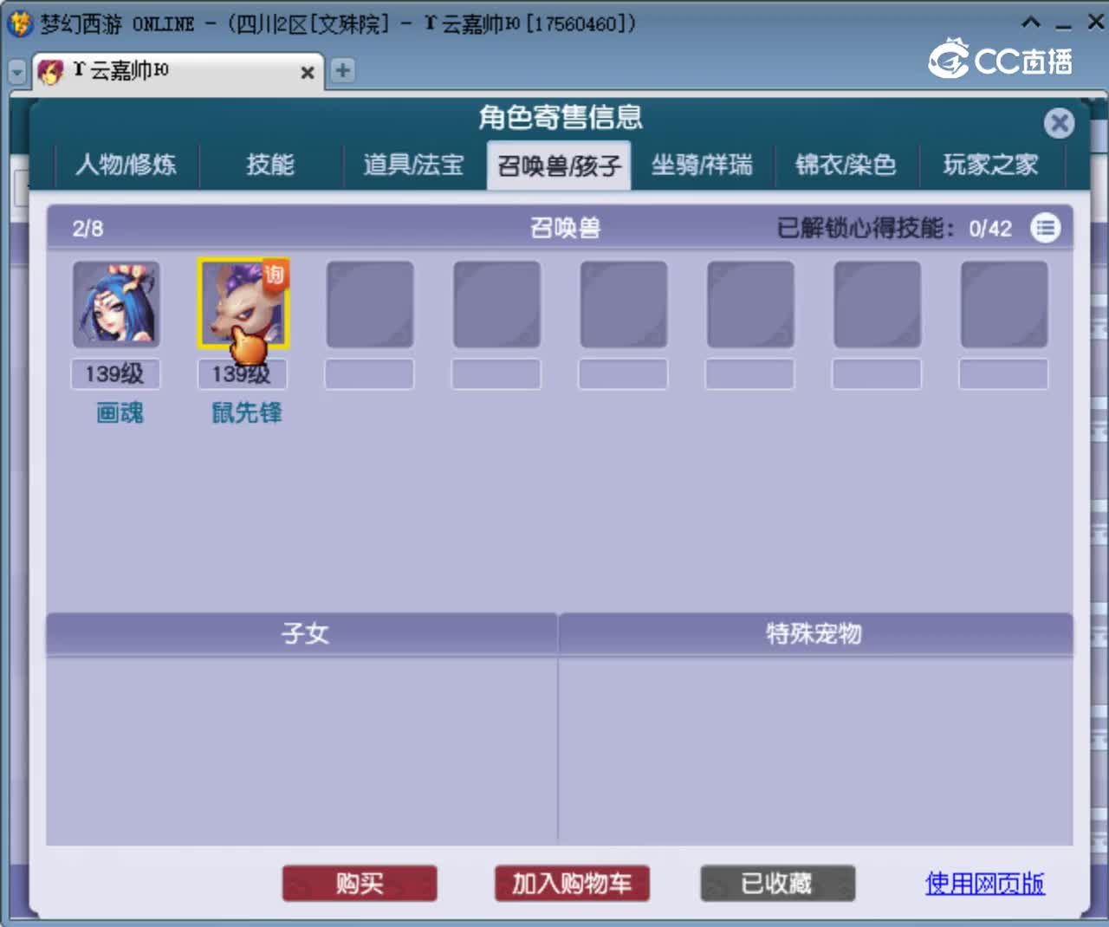1109x927 pixels.
Task: Open the 道具/法宝 tab
Action: 414,165
